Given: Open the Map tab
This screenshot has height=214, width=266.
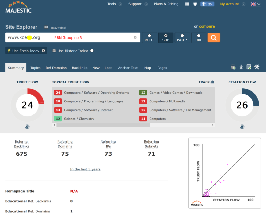Looking at the screenshot, I should [147, 68].
